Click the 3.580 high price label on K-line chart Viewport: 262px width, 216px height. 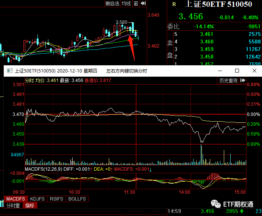click(x=121, y=22)
